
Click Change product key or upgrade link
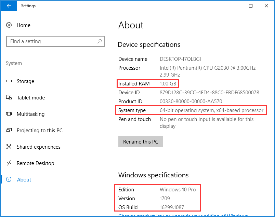(183, 215)
